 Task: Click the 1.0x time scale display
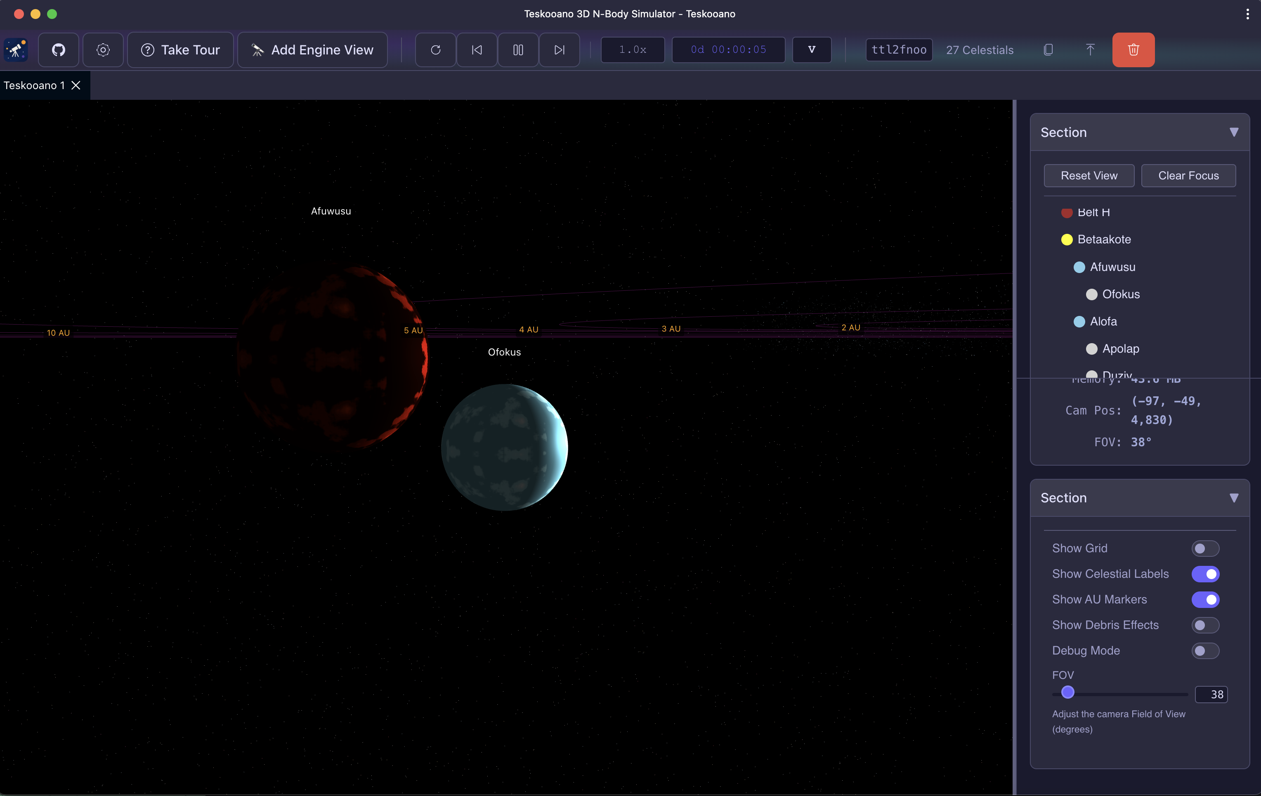[633, 50]
